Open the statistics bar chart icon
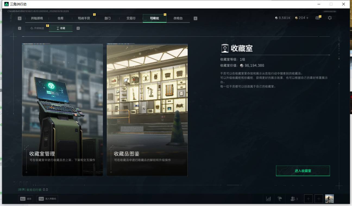 [x=268, y=198]
